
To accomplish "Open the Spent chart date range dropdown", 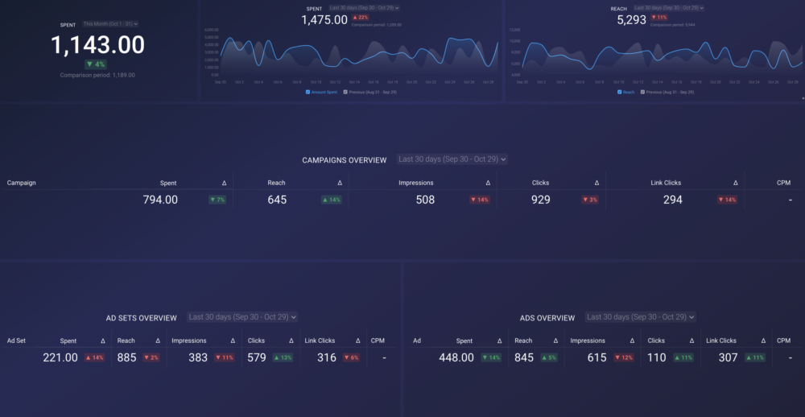I will tap(364, 8).
